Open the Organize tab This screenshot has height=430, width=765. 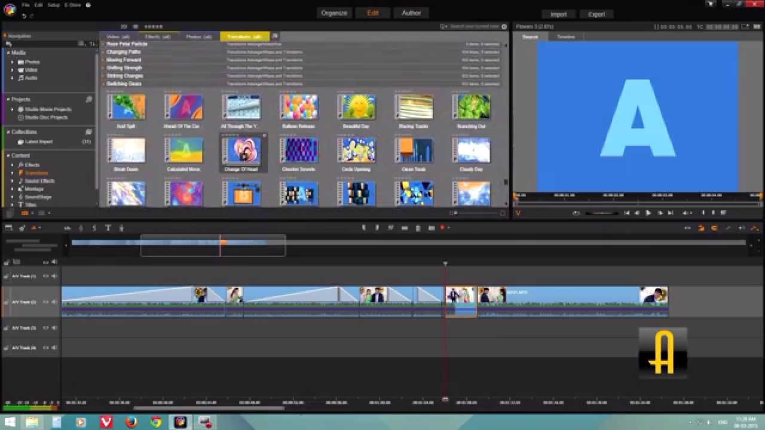click(334, 13)
